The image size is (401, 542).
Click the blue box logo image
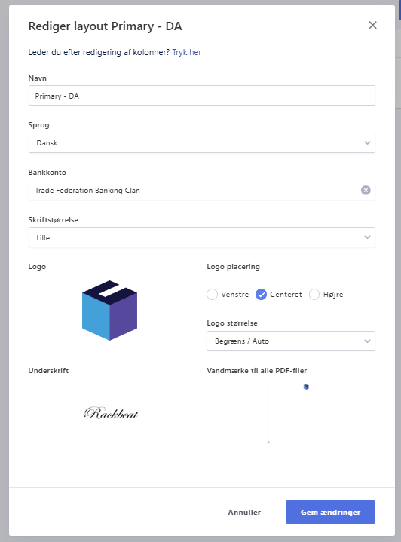click(x=109, y=311)
